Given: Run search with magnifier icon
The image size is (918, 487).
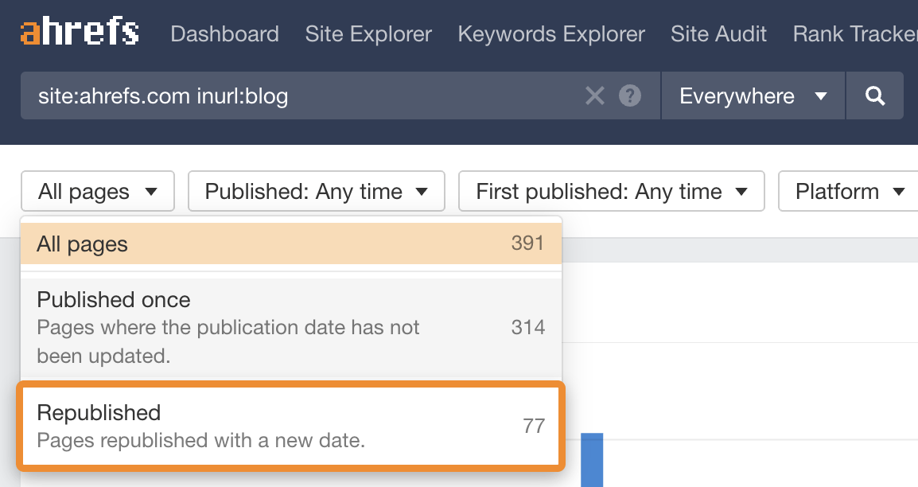Looking at the screenshot, I should click(x=875, y=96).
